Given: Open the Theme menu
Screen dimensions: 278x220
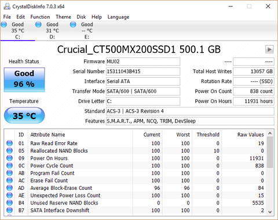Looking at the screenshot, I should click(x=63, y=17).
